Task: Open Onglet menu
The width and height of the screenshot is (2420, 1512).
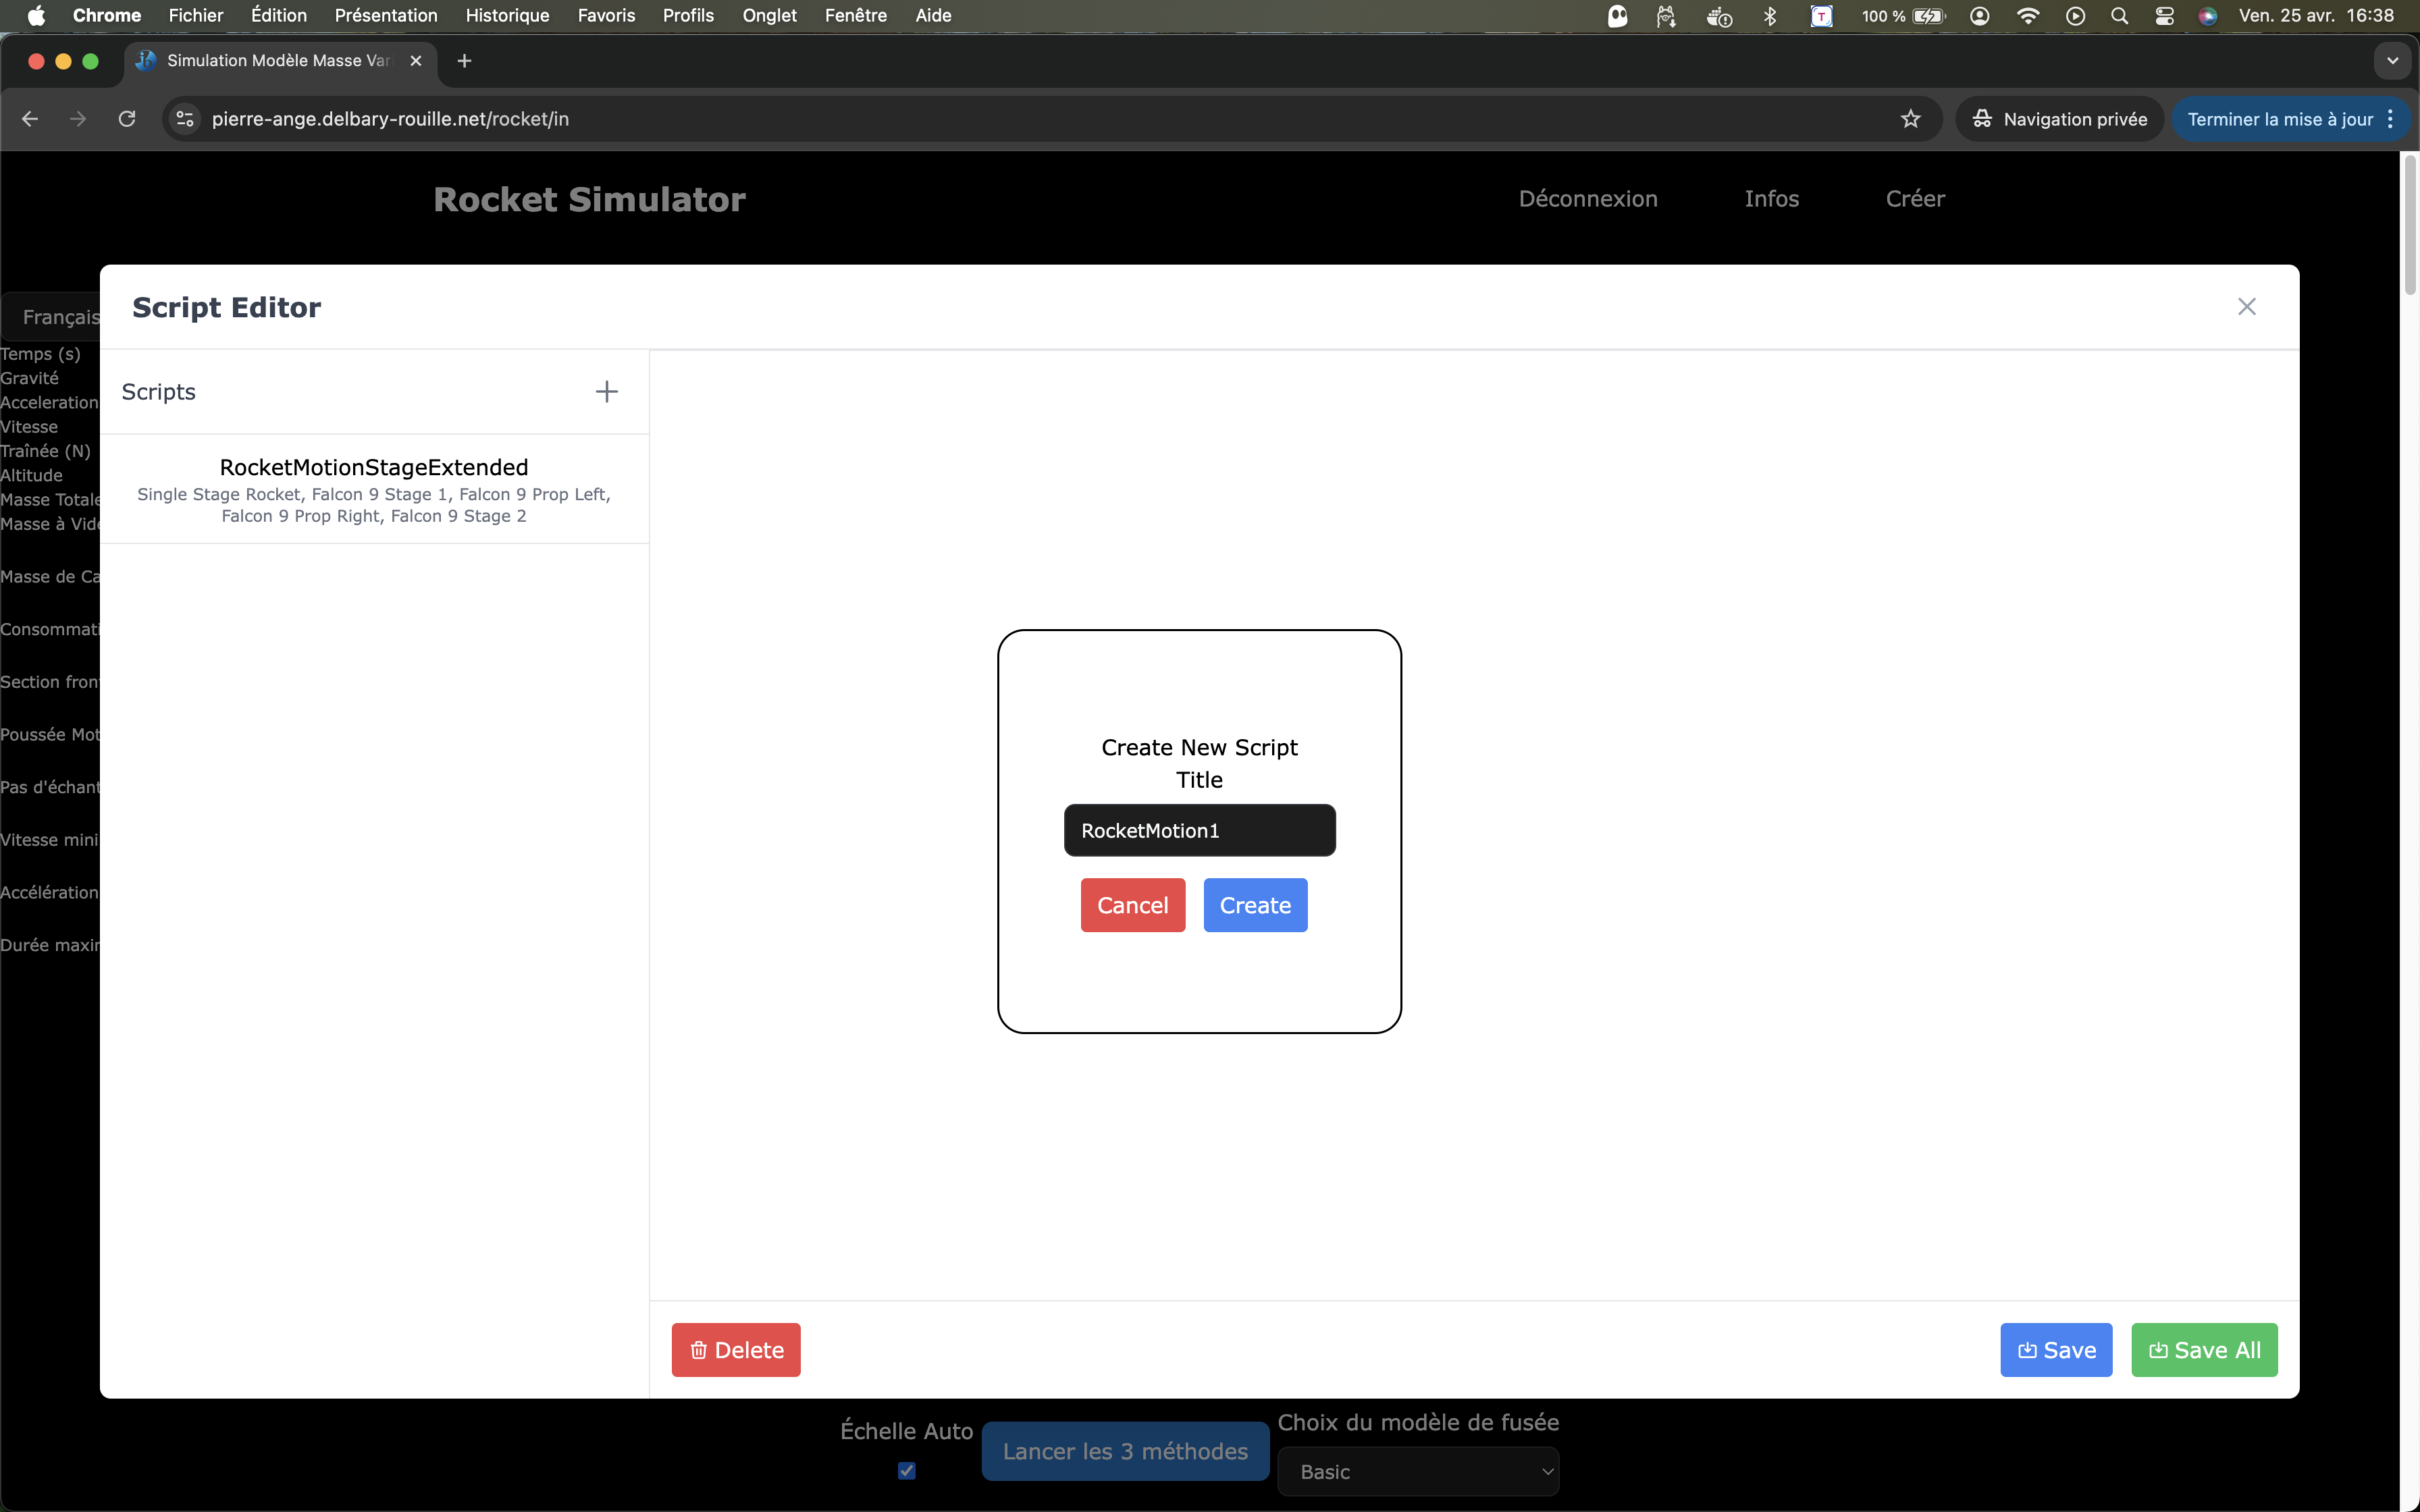Action: click(x=769, y=15)
